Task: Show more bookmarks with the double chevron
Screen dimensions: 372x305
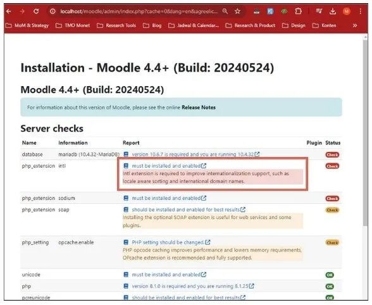Action: 355,25
